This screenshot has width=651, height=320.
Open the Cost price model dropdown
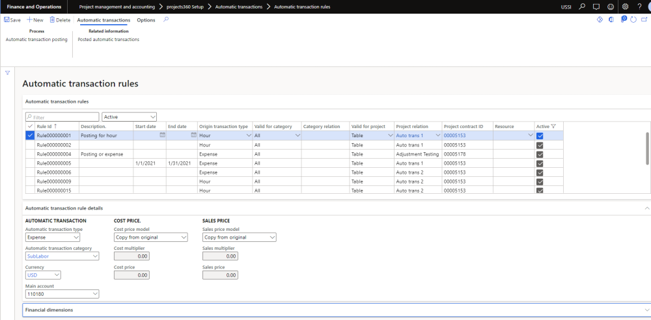(x=150, y=237)
